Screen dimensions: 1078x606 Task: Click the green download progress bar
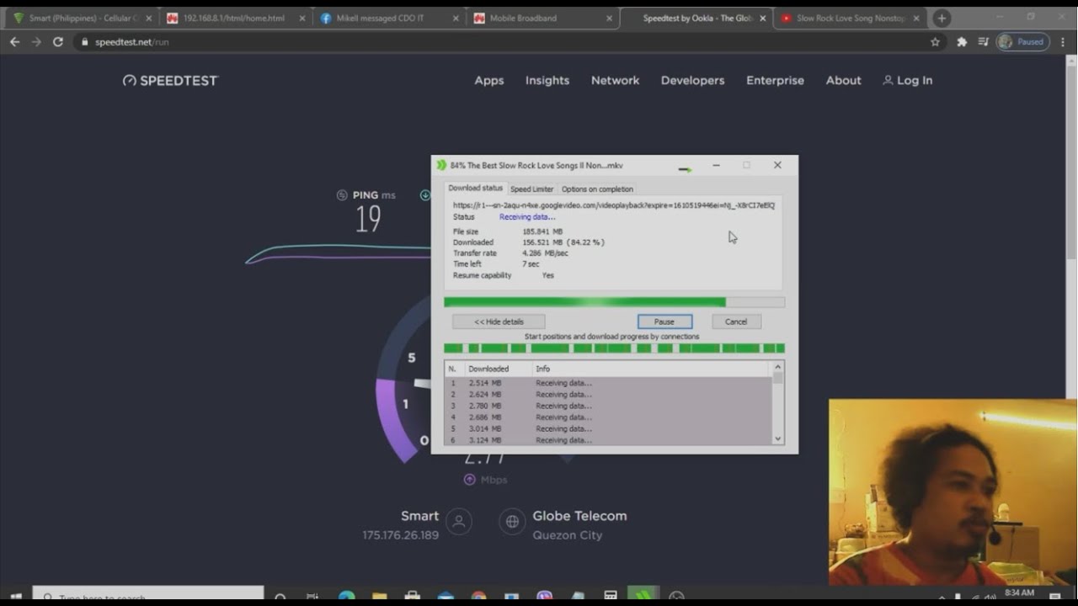(x=614, y=302)
